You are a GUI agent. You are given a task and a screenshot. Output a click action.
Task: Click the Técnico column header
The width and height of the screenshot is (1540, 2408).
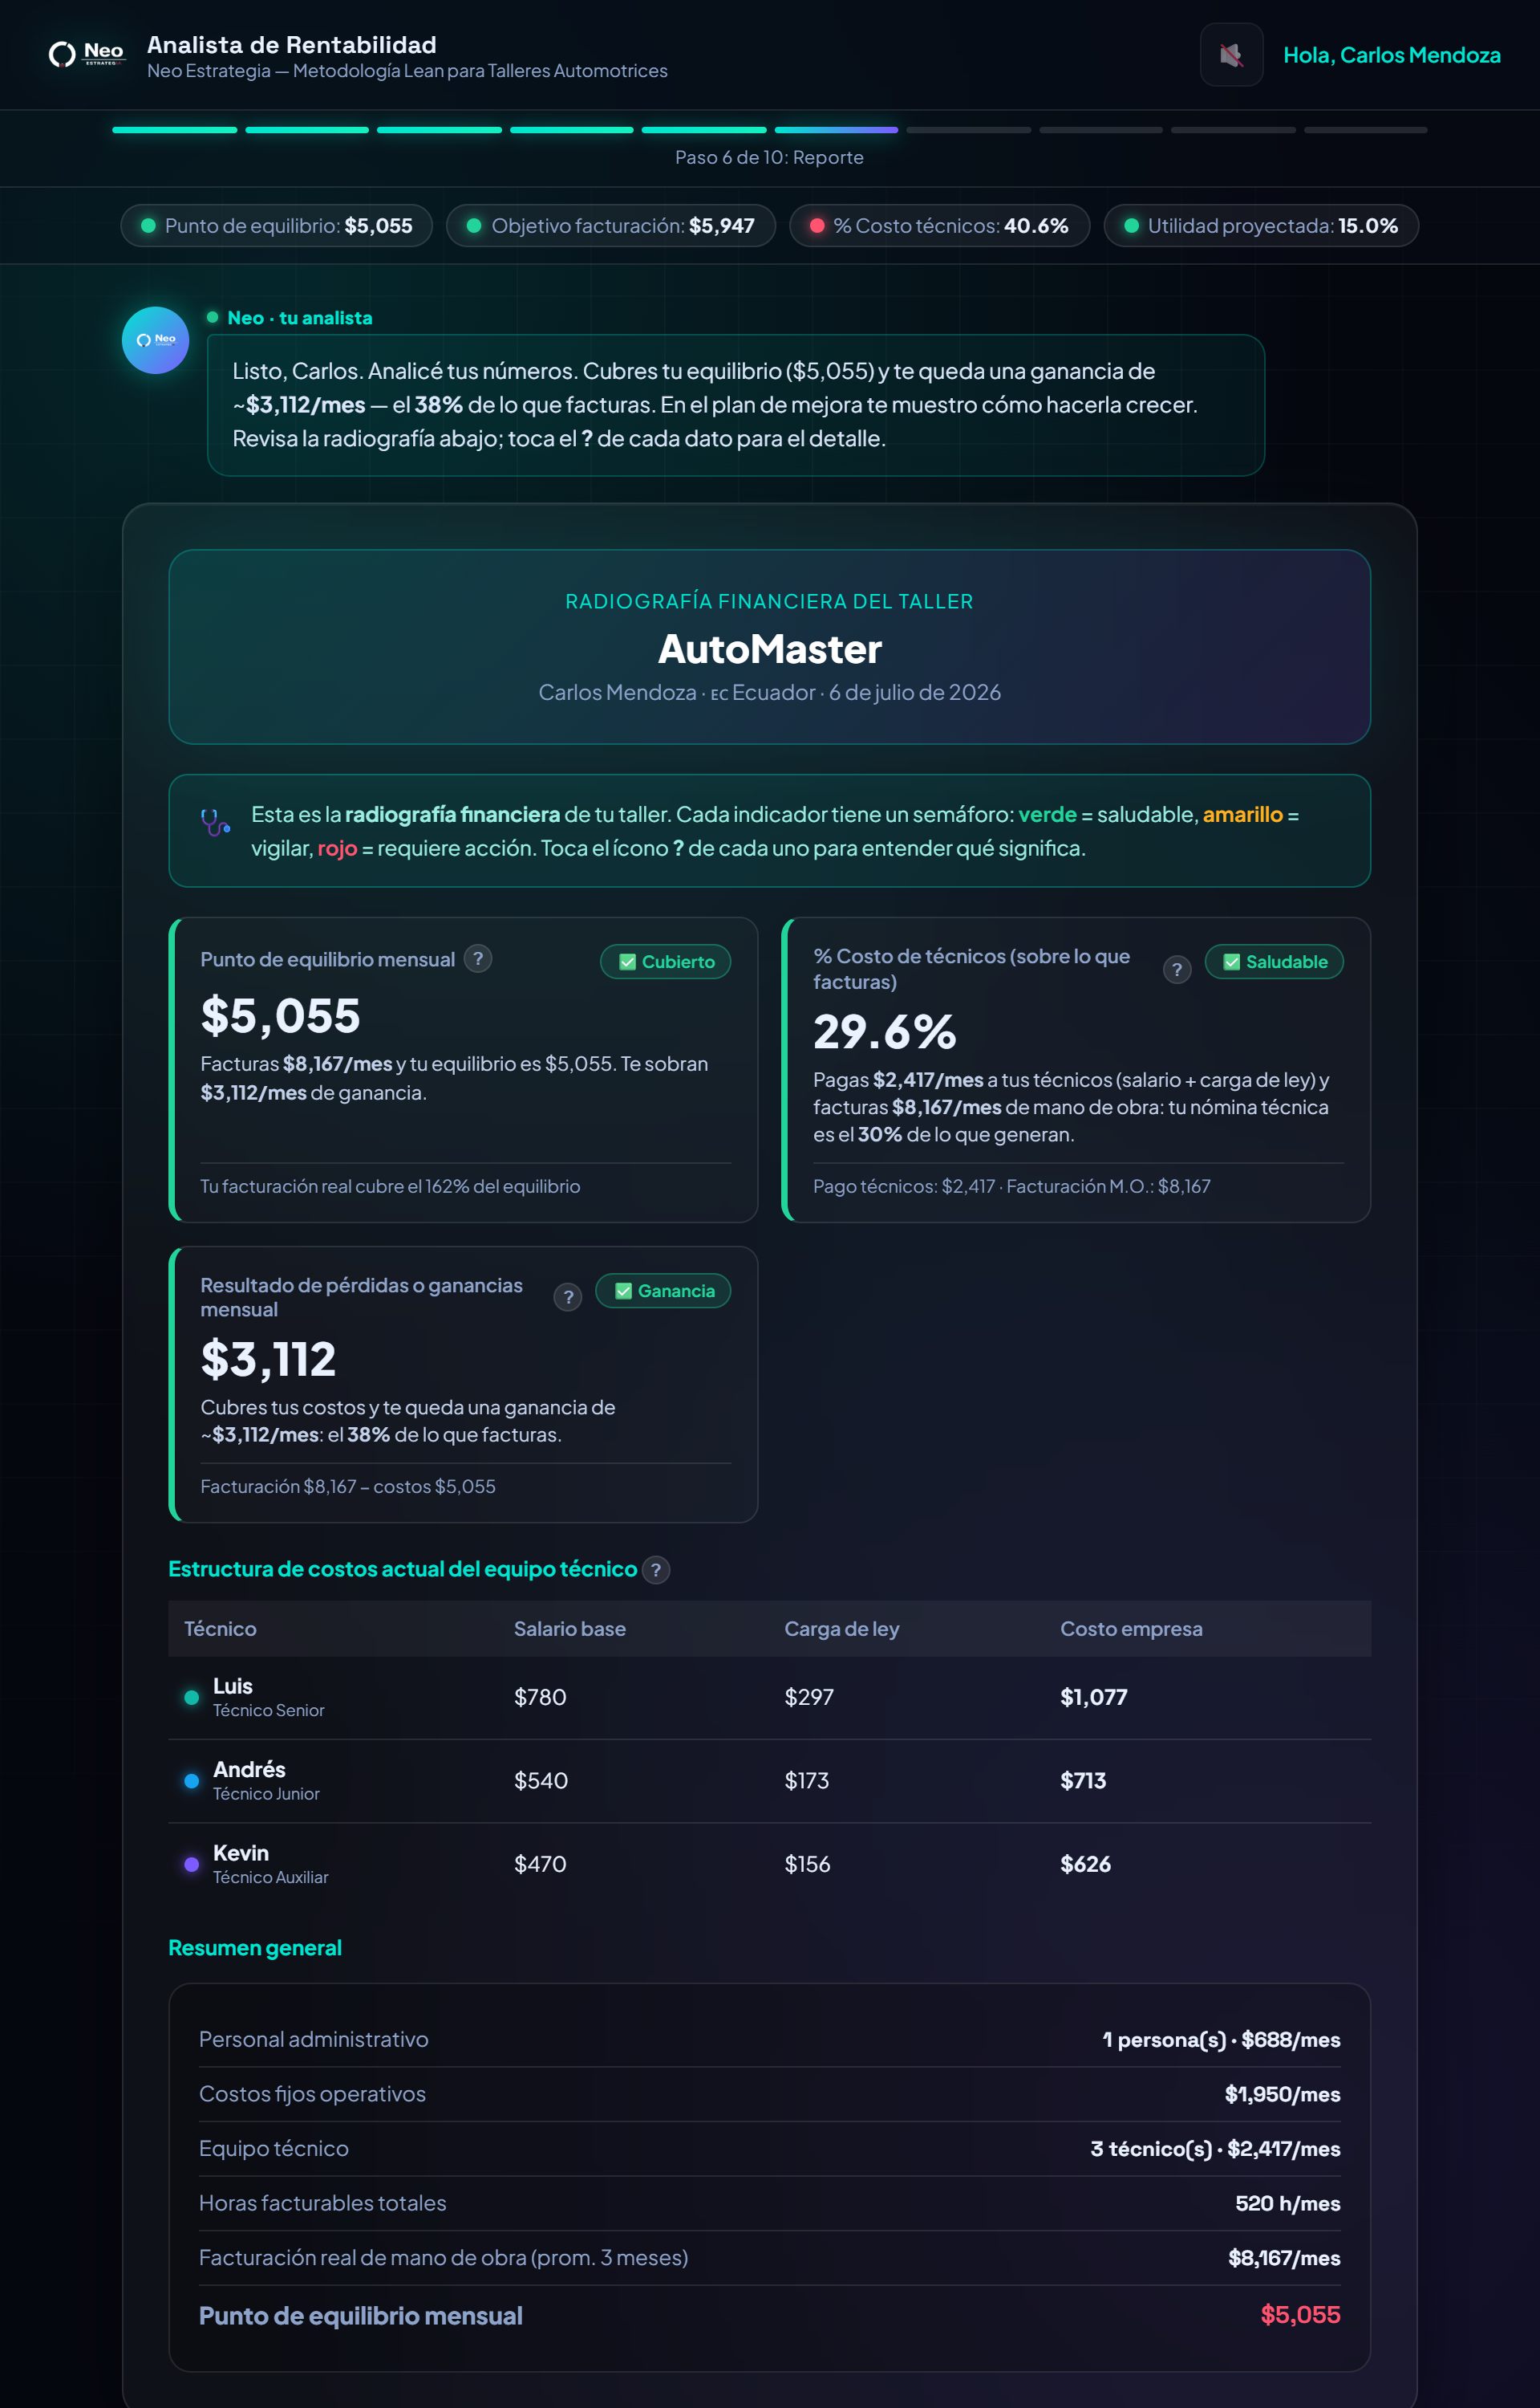220,1629
